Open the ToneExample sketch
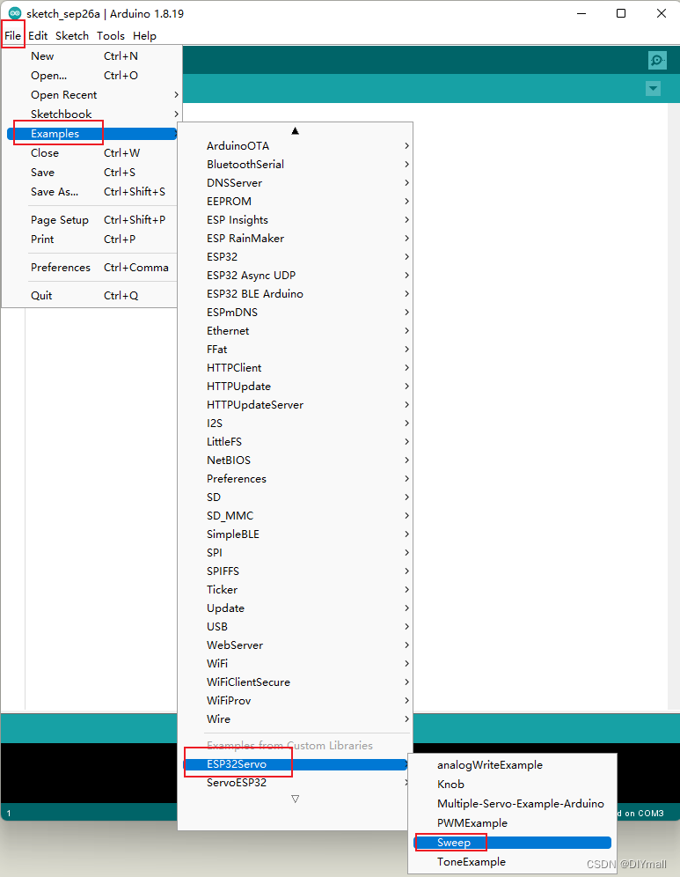680x877 pixels. (512, 861)
